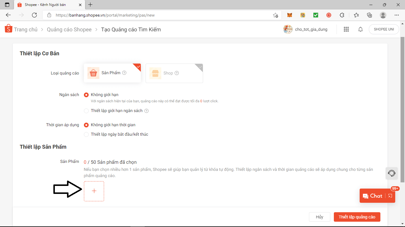Viewport: 405px width, 227px height.
Task: Click the help icon next to Sản Phẩm
Action: pos(124,73)
